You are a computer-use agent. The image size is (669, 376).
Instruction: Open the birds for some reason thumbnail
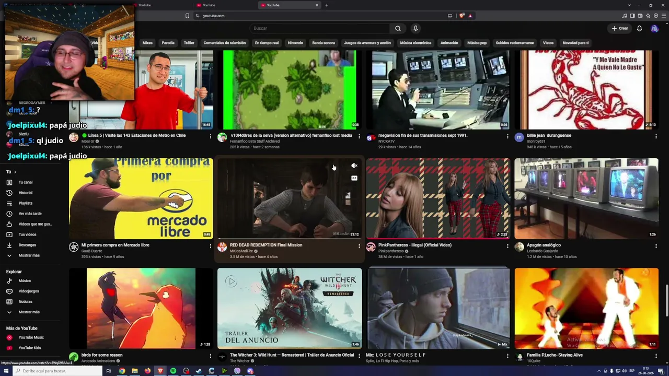click(141, 308)
